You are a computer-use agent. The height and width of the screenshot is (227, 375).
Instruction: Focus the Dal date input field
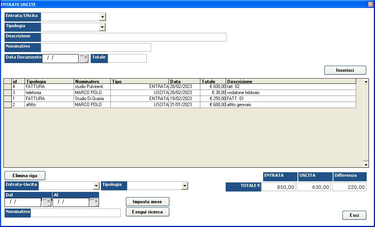click(x=23, y=202)
